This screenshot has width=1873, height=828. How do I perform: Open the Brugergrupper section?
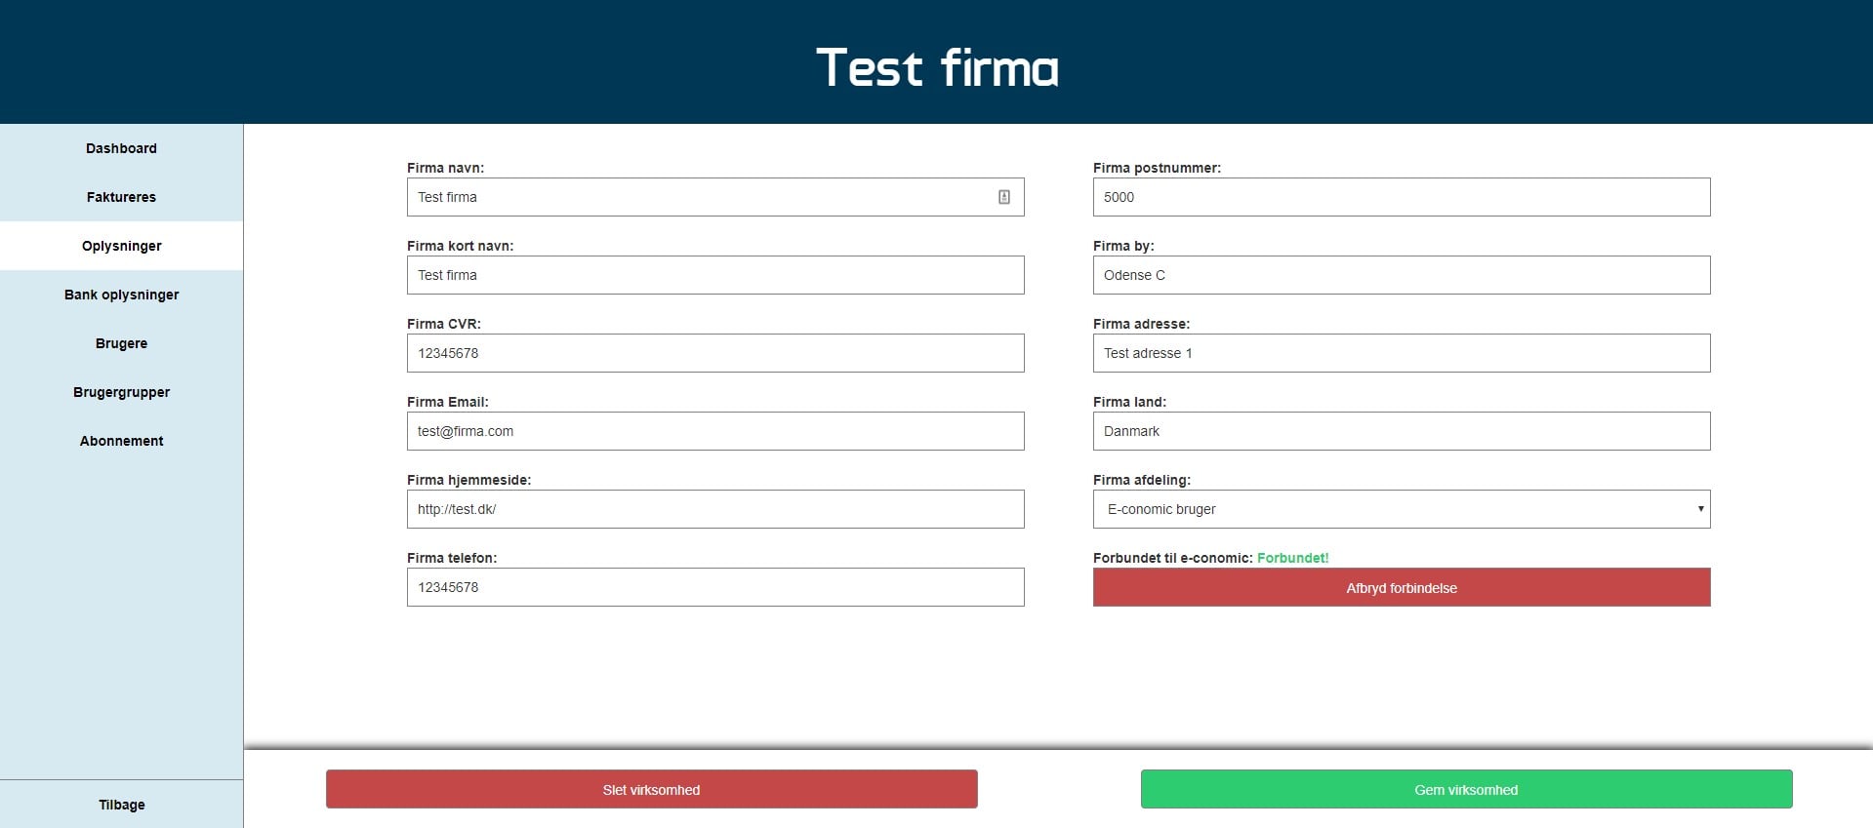point(121,392)
